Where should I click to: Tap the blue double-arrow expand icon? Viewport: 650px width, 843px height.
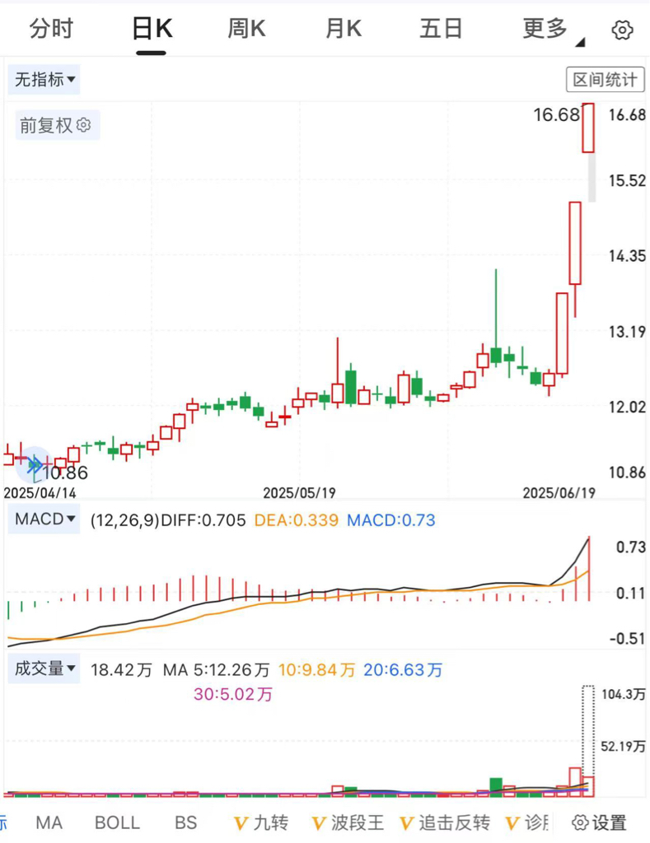pyautogui.click(x=35, y=463)
